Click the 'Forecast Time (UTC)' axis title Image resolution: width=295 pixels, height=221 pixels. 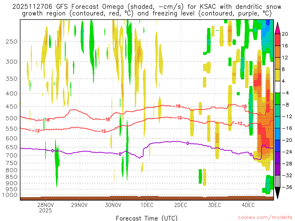(x=147, y=218)
